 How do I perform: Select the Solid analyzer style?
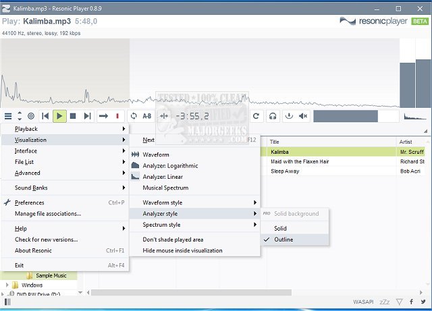point(295,229)
